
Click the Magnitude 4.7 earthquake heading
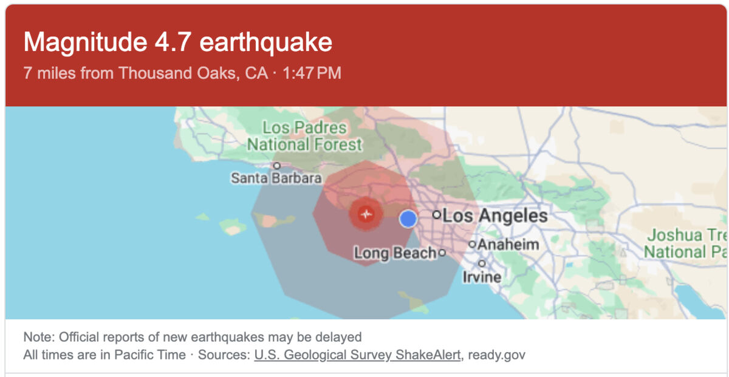[178, 42]
